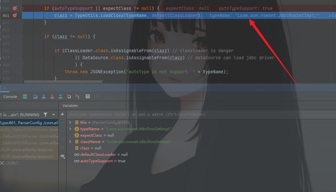Collapse the code fold marker at line 868
Viewport: 336px width, 192px height.
coord(22,65)
